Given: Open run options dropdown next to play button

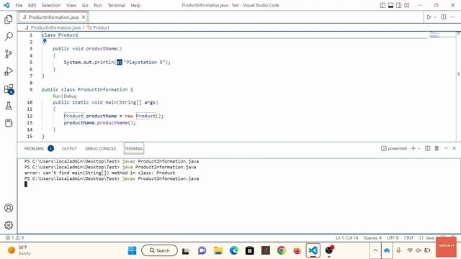Looking at the screenshot, I should [x=435, y=17].
